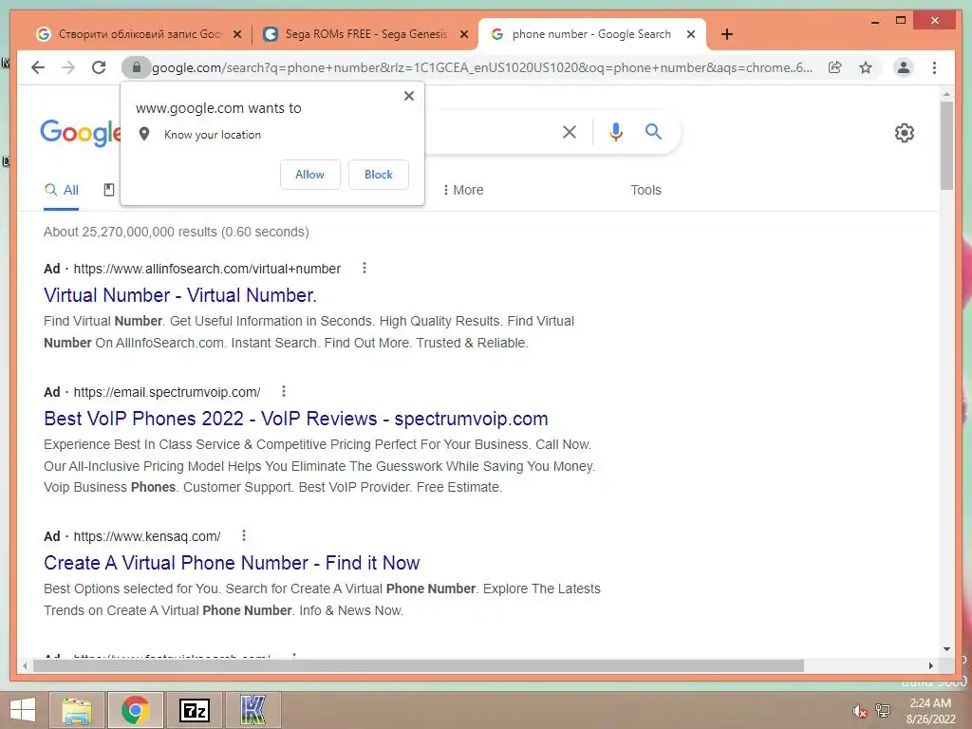Open a new browser tab
The height and width of the screenshot is (729, 972).
point(727,34)
